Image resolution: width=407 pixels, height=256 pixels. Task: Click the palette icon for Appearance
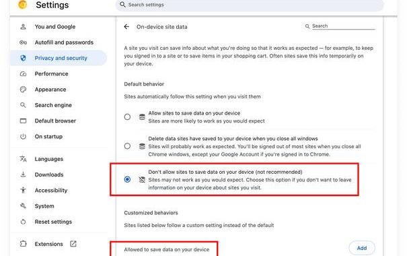click(23, 90)
